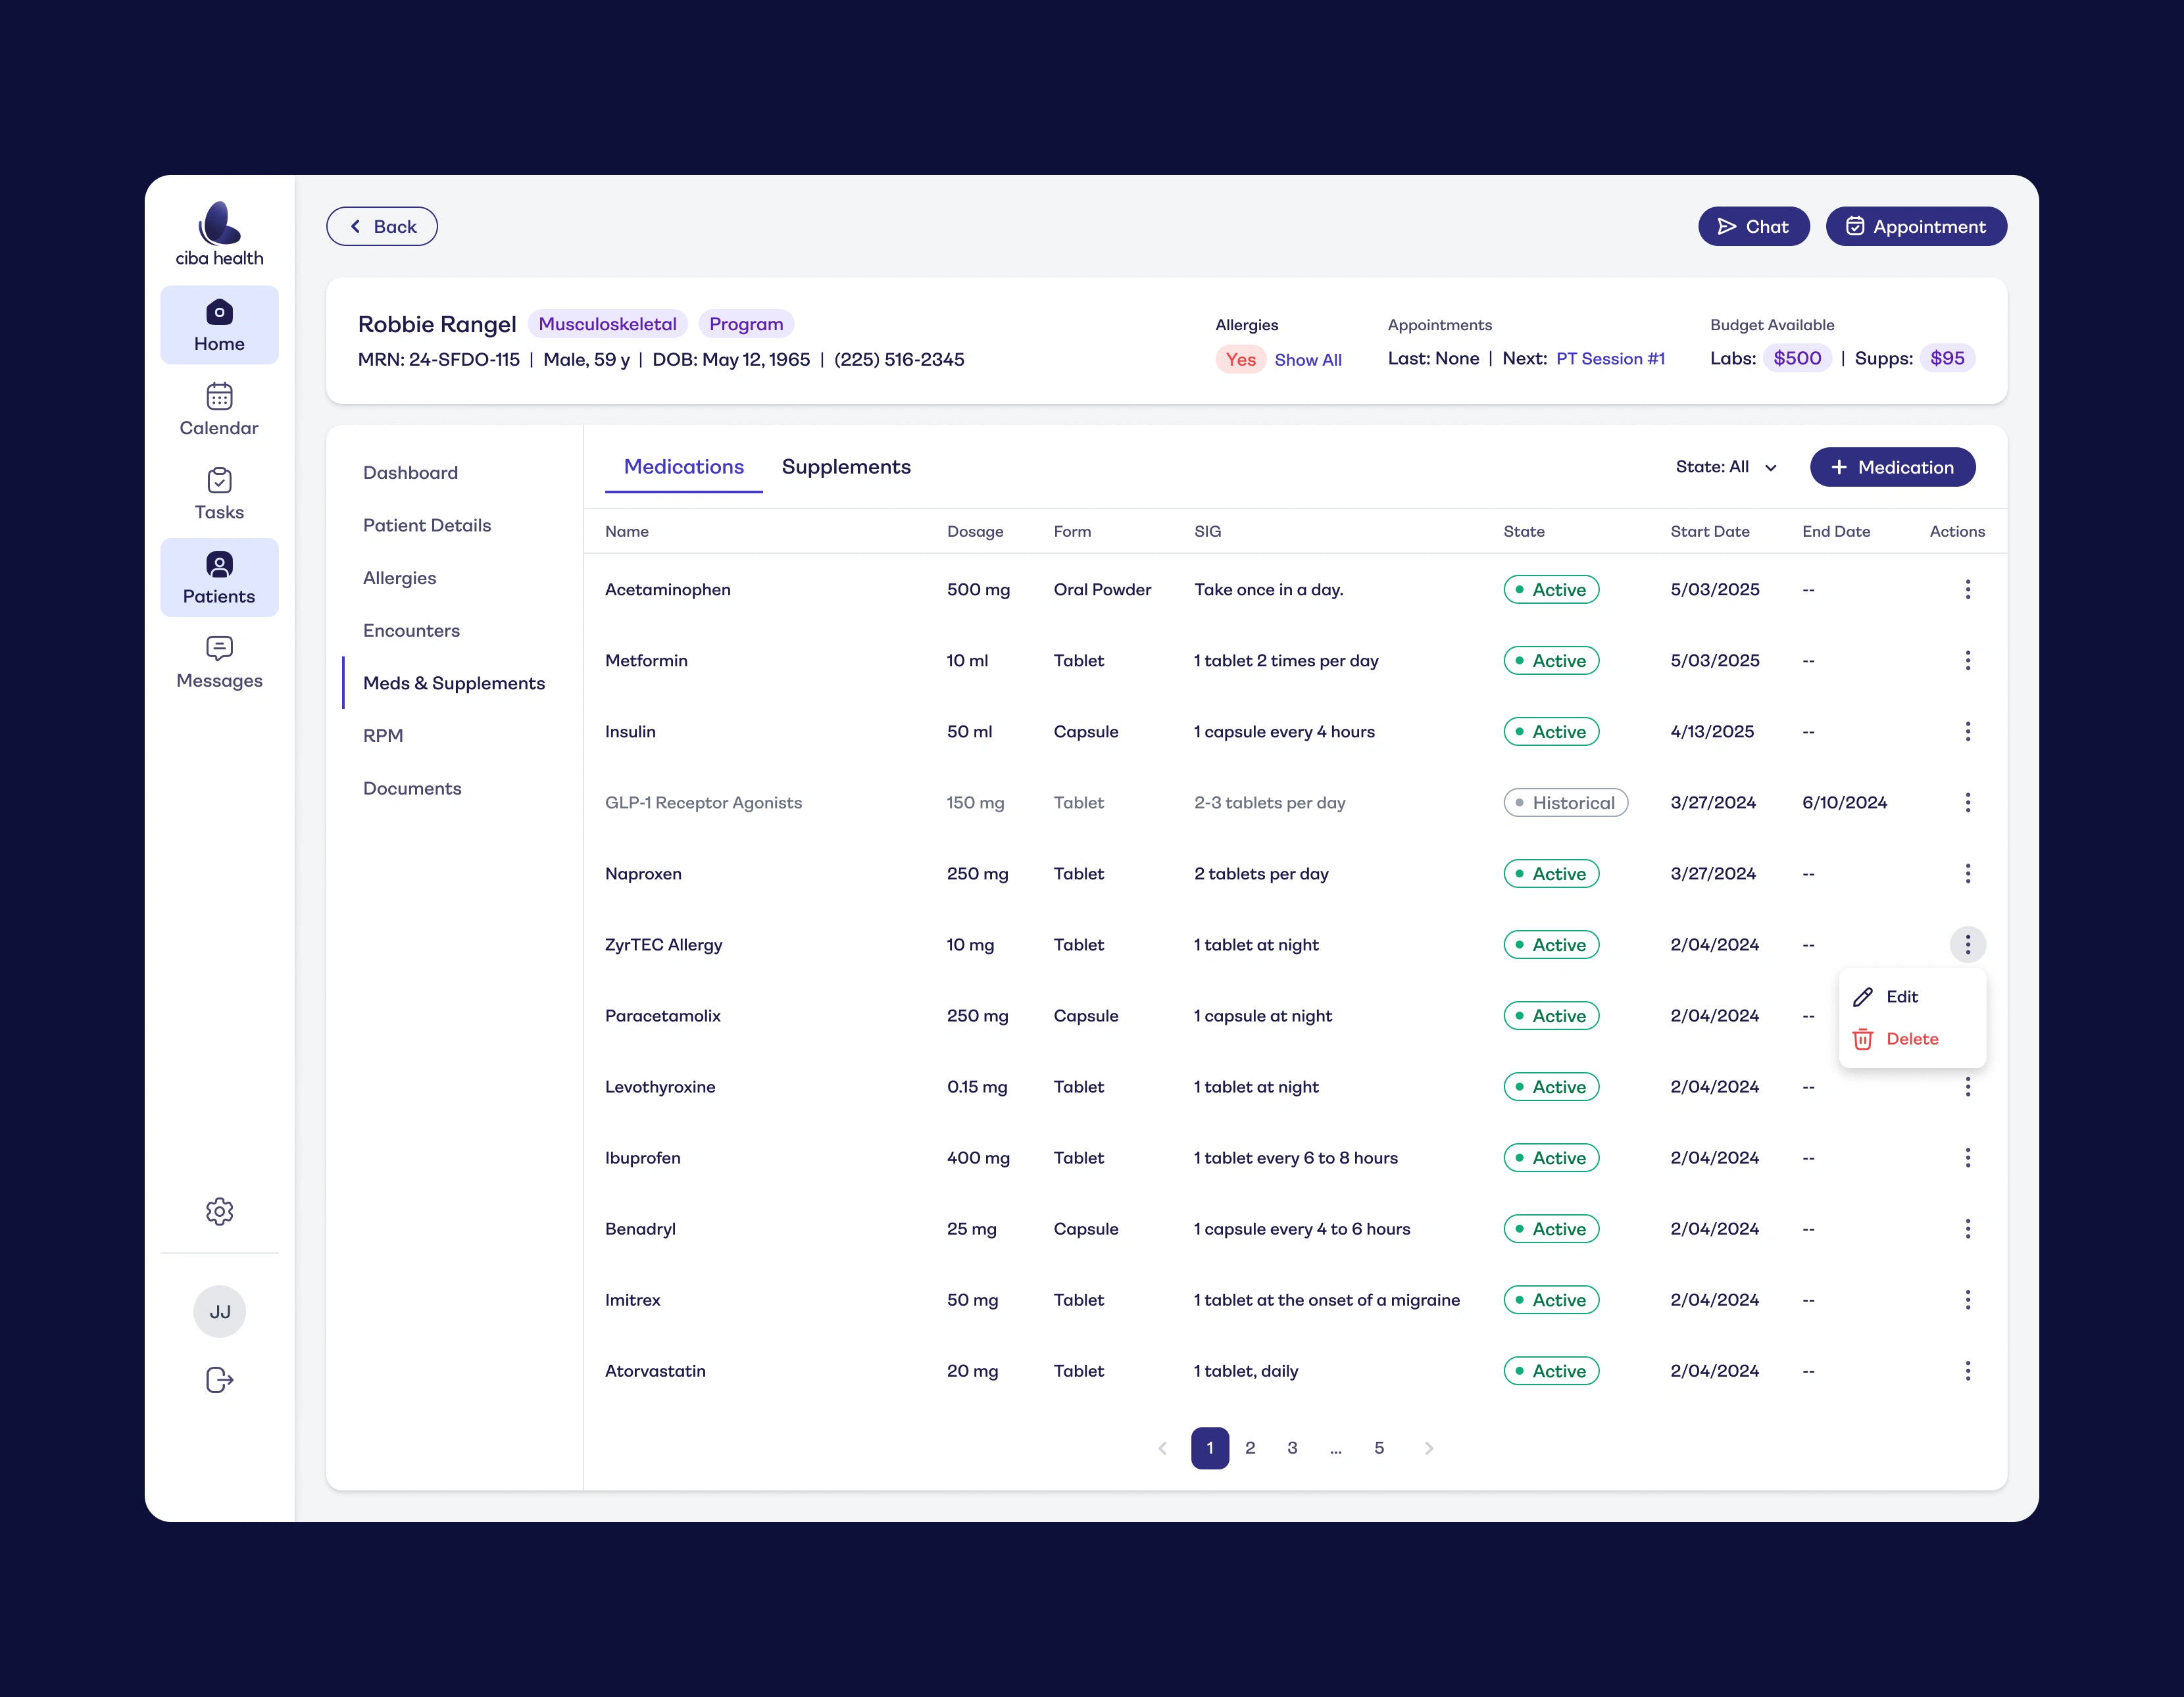
Task: Open actions menu for Levothyroxine
Action: tap(1967, 1087)
